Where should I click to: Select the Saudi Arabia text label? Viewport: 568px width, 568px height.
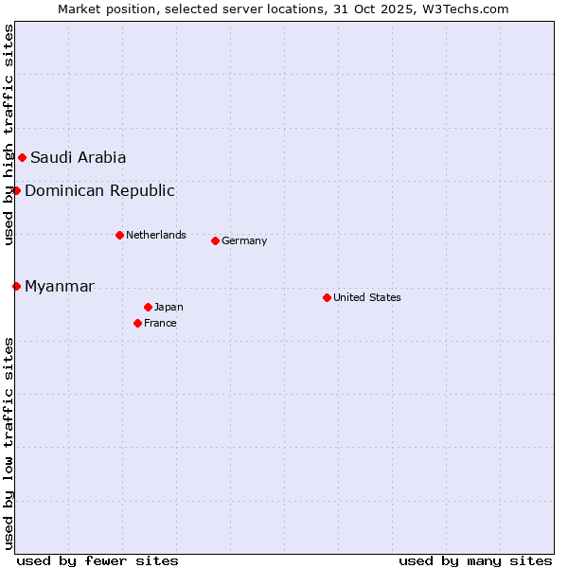78,157
